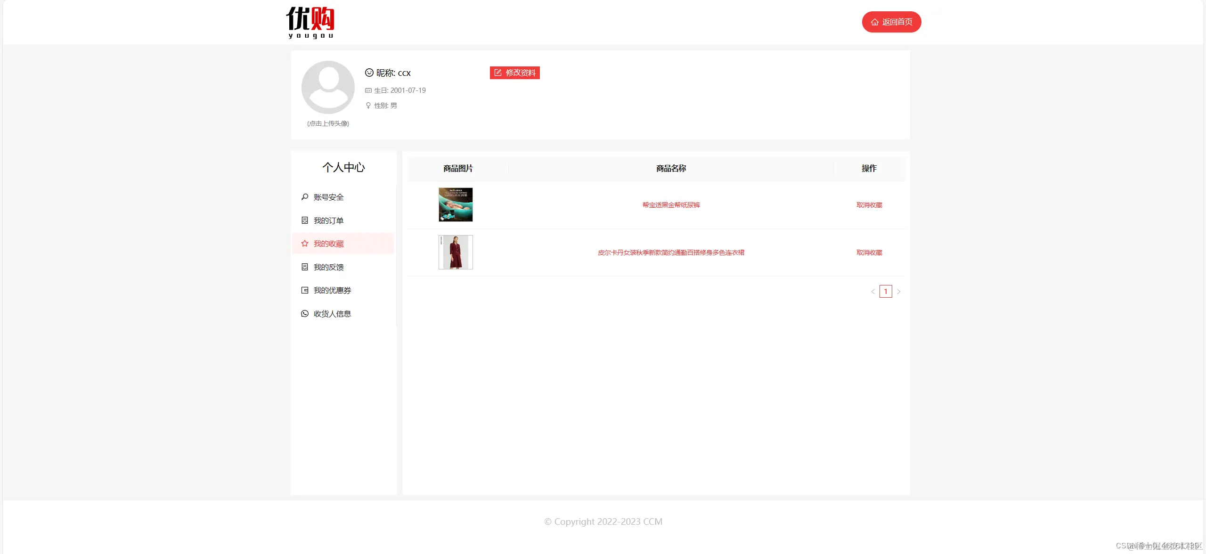Image resolution: width=1206 pixels, height=554 pixels.
Task: Go to previous page arrow
Action: 873,292
